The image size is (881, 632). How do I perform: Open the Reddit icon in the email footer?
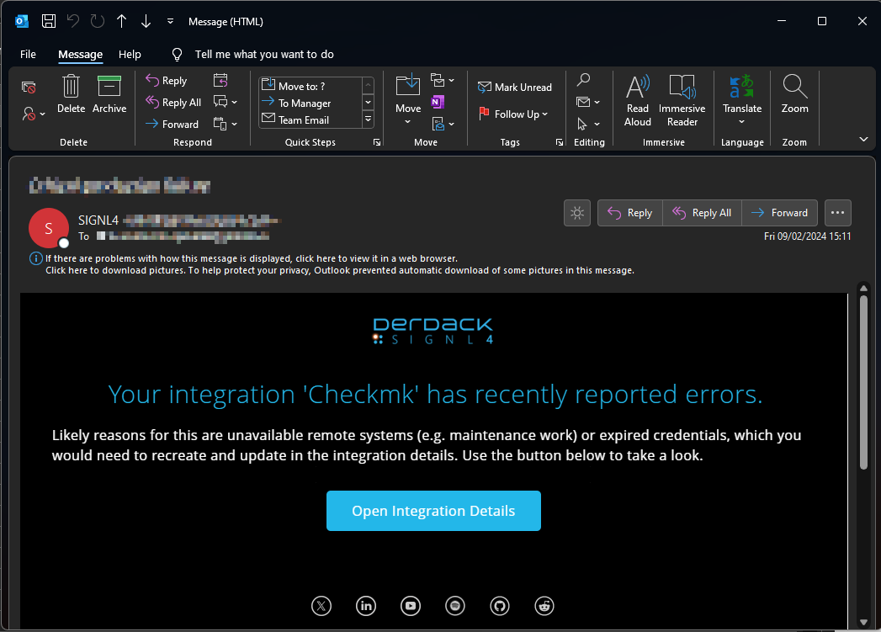point(544,606)
